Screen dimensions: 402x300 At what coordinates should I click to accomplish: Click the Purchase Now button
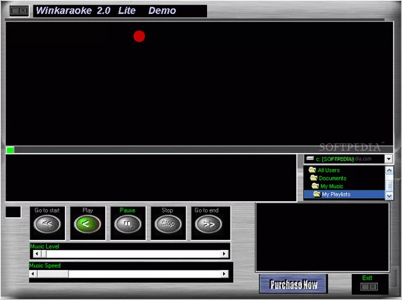293,284
